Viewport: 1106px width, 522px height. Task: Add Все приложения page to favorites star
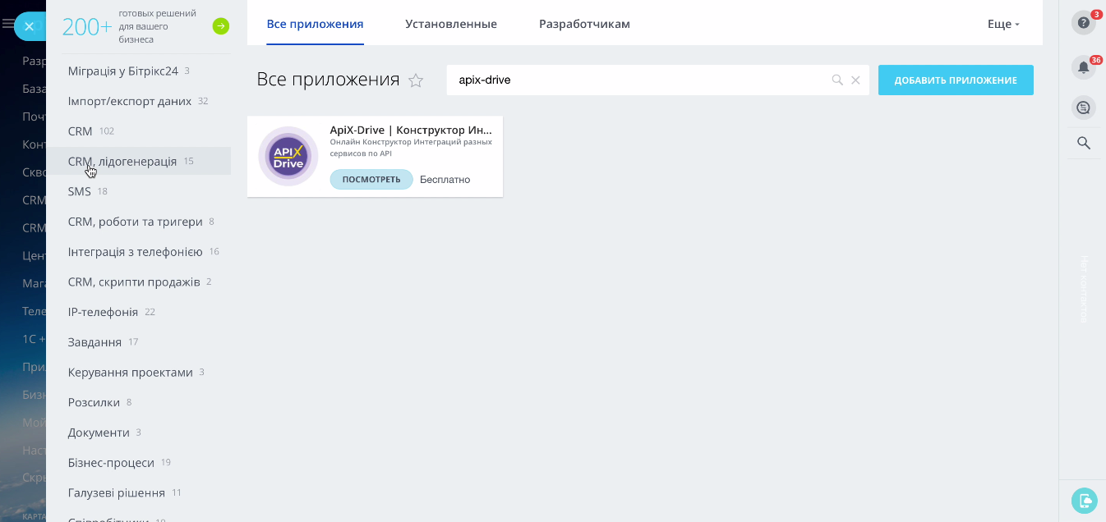(416, 80)
